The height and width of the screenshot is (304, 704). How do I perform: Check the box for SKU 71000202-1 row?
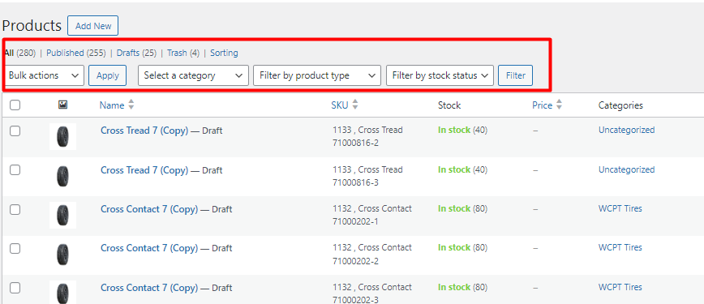coord(15,209)
